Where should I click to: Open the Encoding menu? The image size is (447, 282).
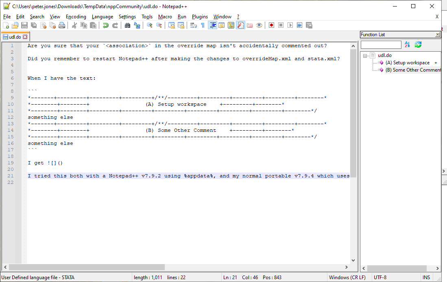point(76,17)
